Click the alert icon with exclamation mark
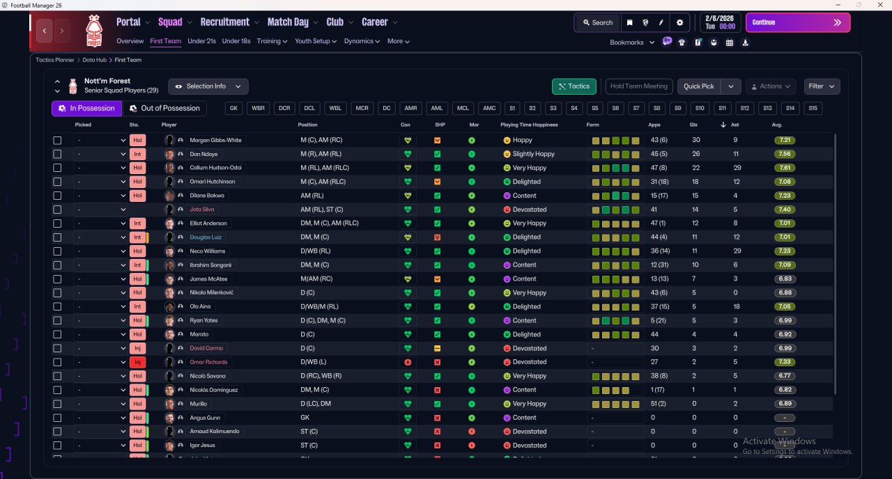This screenshot has width=892, height=479. click(x=698, y=42)
